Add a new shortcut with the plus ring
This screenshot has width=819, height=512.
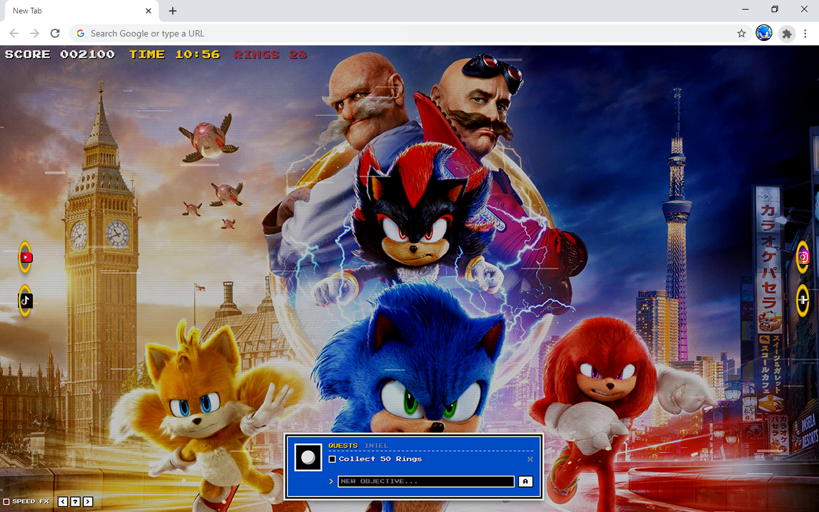pos(803,300)
